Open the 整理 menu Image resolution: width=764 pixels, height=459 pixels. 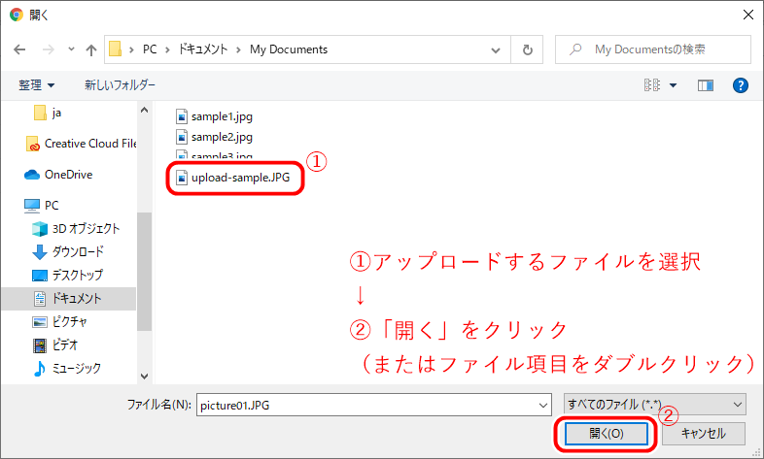[x=37, y=85]
